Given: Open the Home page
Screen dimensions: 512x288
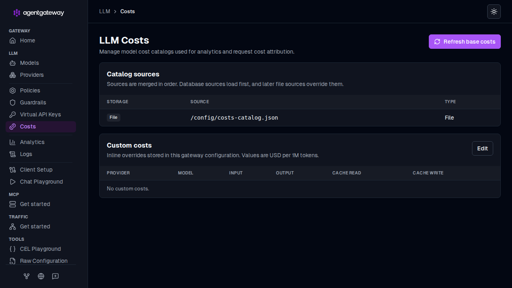Looking at the screenshot, I should [x=41, y=40].
